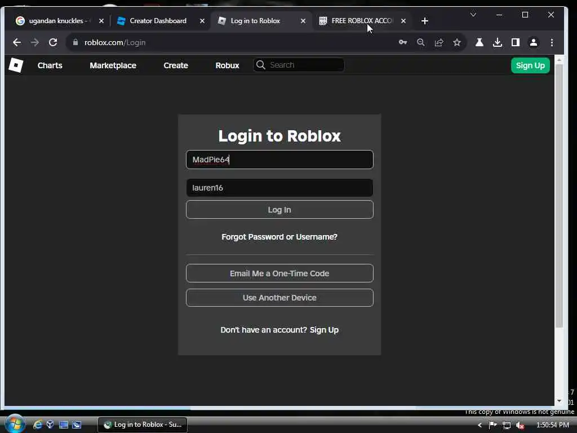Switch to FREE ROBLOX ACCO tab
The width and height of the screenshot is (577, 433).
[x=361, y=21]
